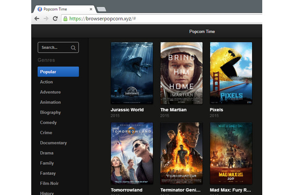Reload the page with the refresh icon

(x=55, y=19)
